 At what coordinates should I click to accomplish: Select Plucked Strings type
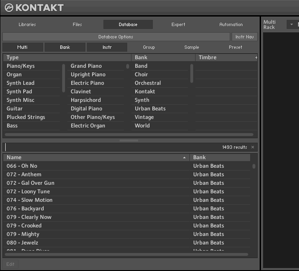pyautogui.click(x=32, y=117)
